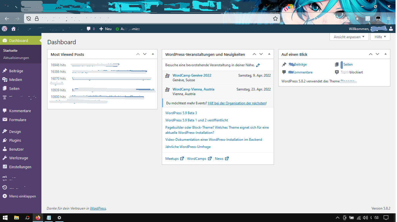Open Beiträge count in Auf einen Blick

point(297,64)
